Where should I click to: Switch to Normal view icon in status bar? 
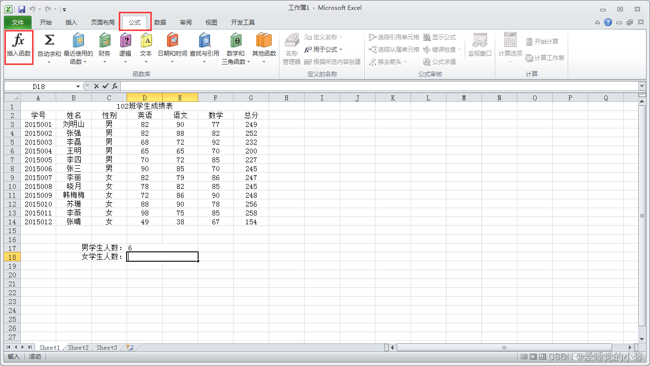coord(524,357)
